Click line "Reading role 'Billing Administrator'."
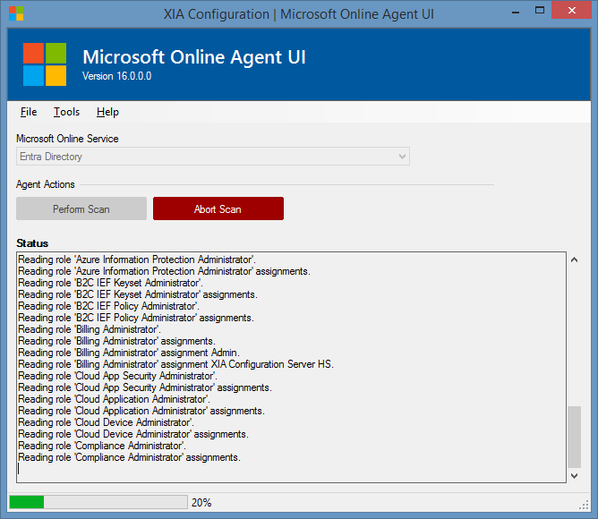The image size is (598, 519). coord(90,329)
